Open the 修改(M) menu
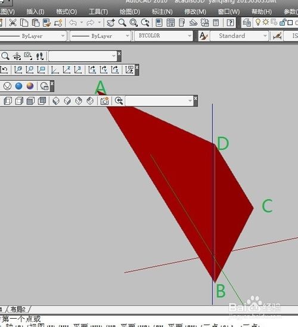The width and height of the screenshot is (298, 327). click(x=195, y=11)
